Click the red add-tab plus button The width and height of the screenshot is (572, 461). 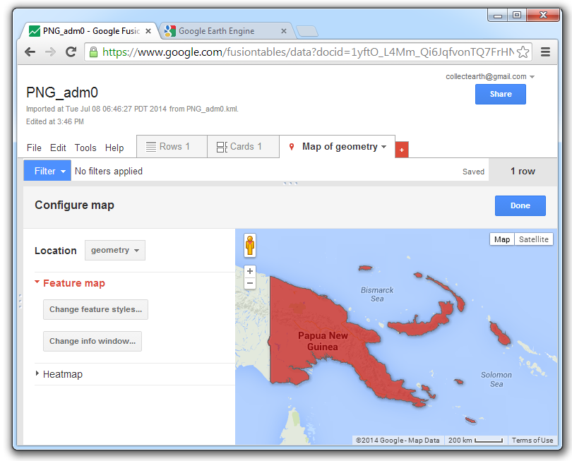[402, 150]
